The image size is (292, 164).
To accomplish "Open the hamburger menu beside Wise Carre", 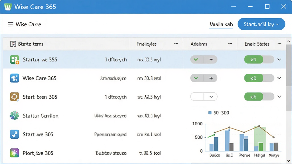I will 11,24.
